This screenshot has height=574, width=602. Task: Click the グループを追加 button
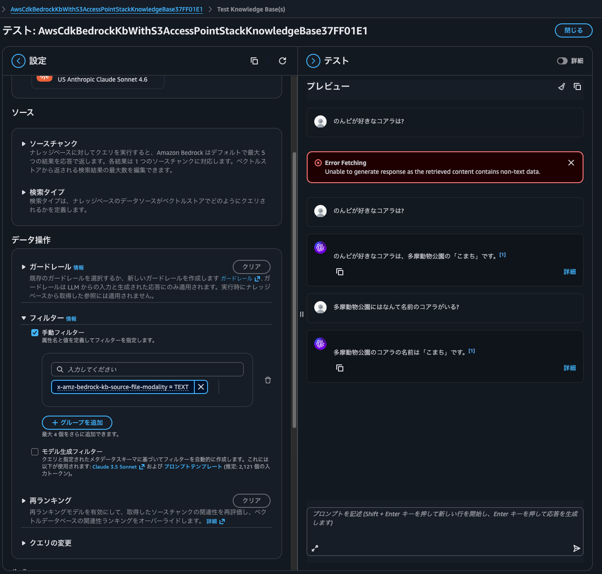pyautogui.click(x=77, y=423)
